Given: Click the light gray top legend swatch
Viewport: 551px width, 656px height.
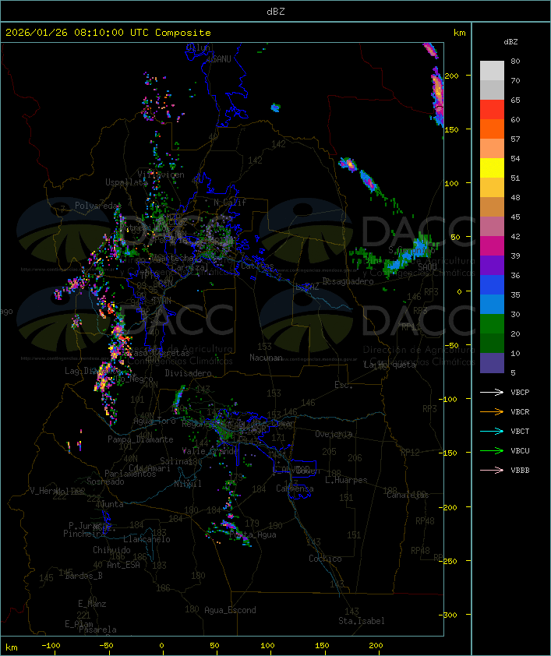Looking at the screenshot, I should (x=492, y=70).
